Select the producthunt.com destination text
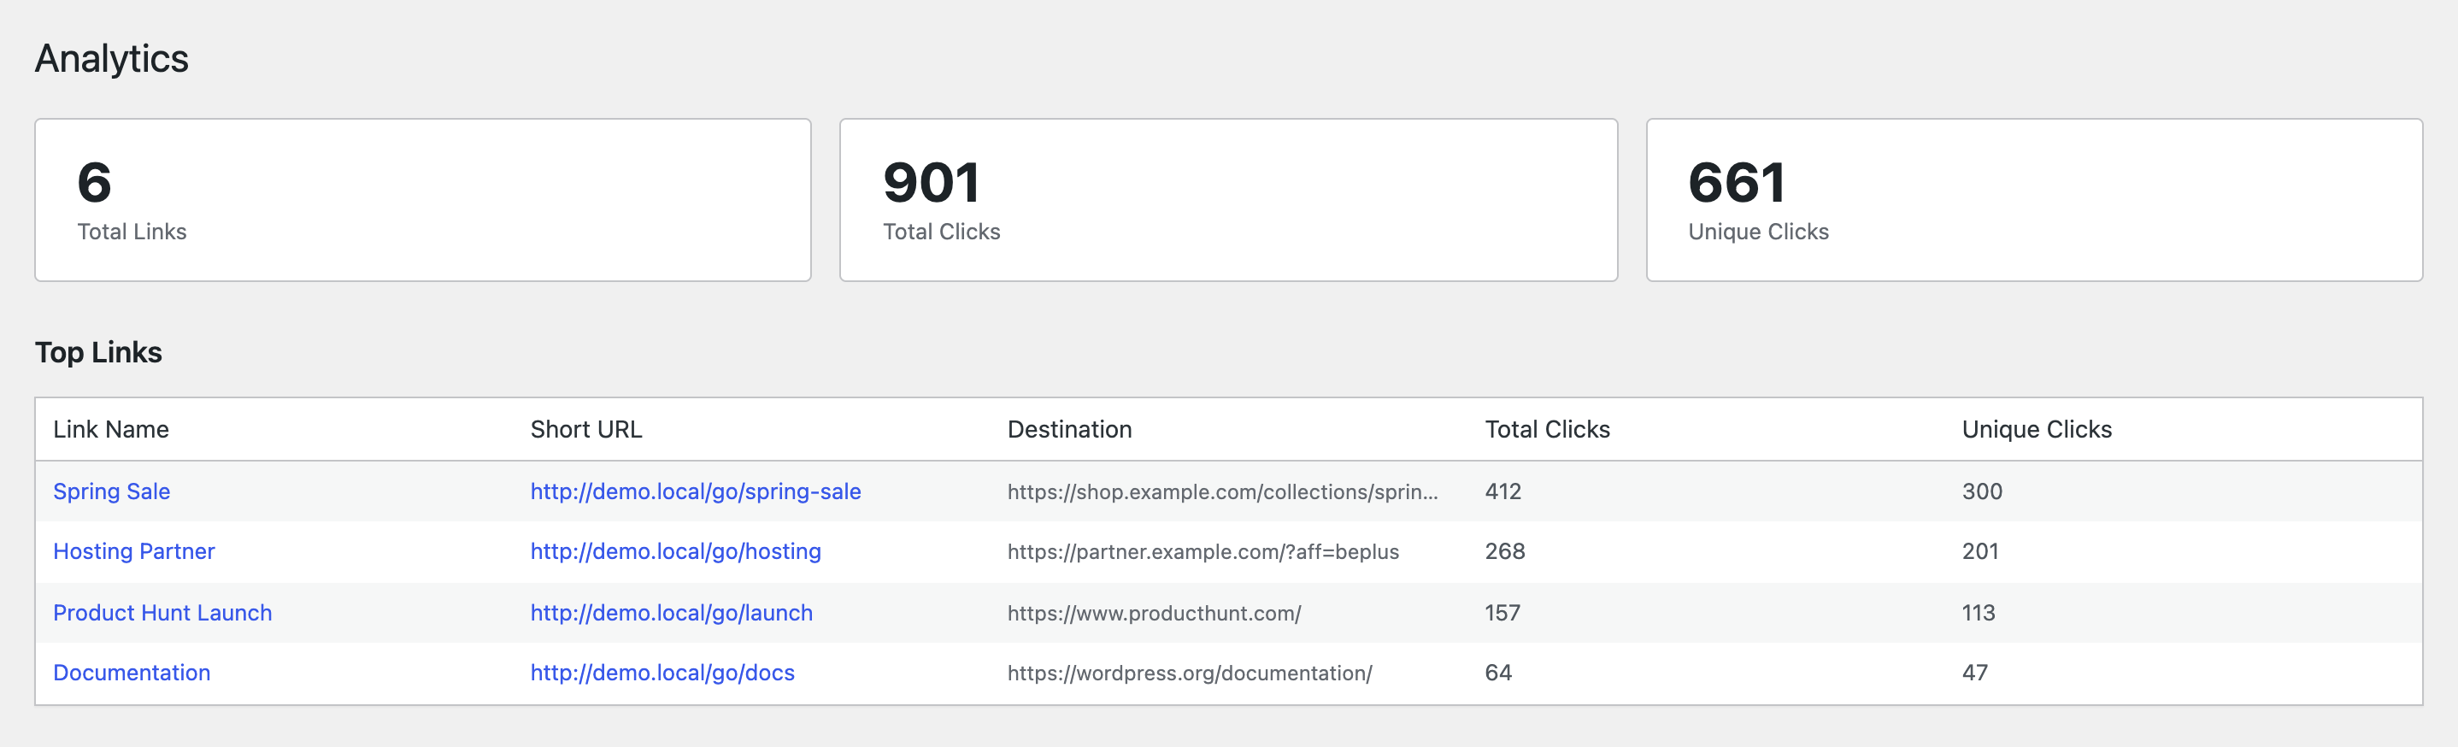 (x=1155, y=613)
